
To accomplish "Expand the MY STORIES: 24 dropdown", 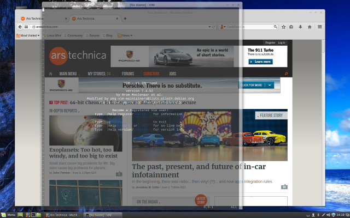I will tap(101, 74).
